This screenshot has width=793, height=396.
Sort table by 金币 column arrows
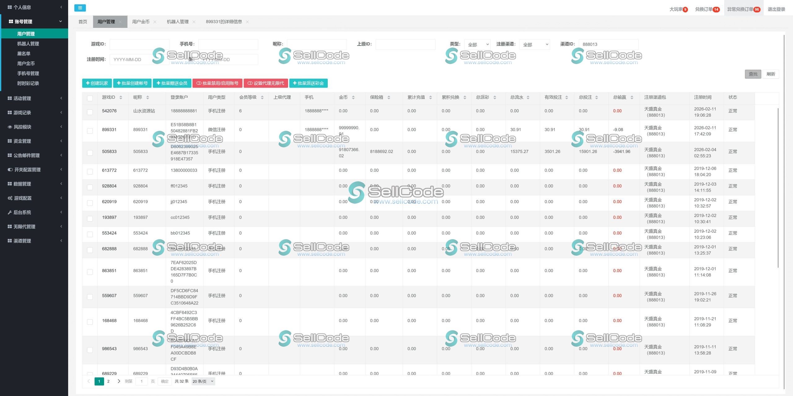click(353, 98)
